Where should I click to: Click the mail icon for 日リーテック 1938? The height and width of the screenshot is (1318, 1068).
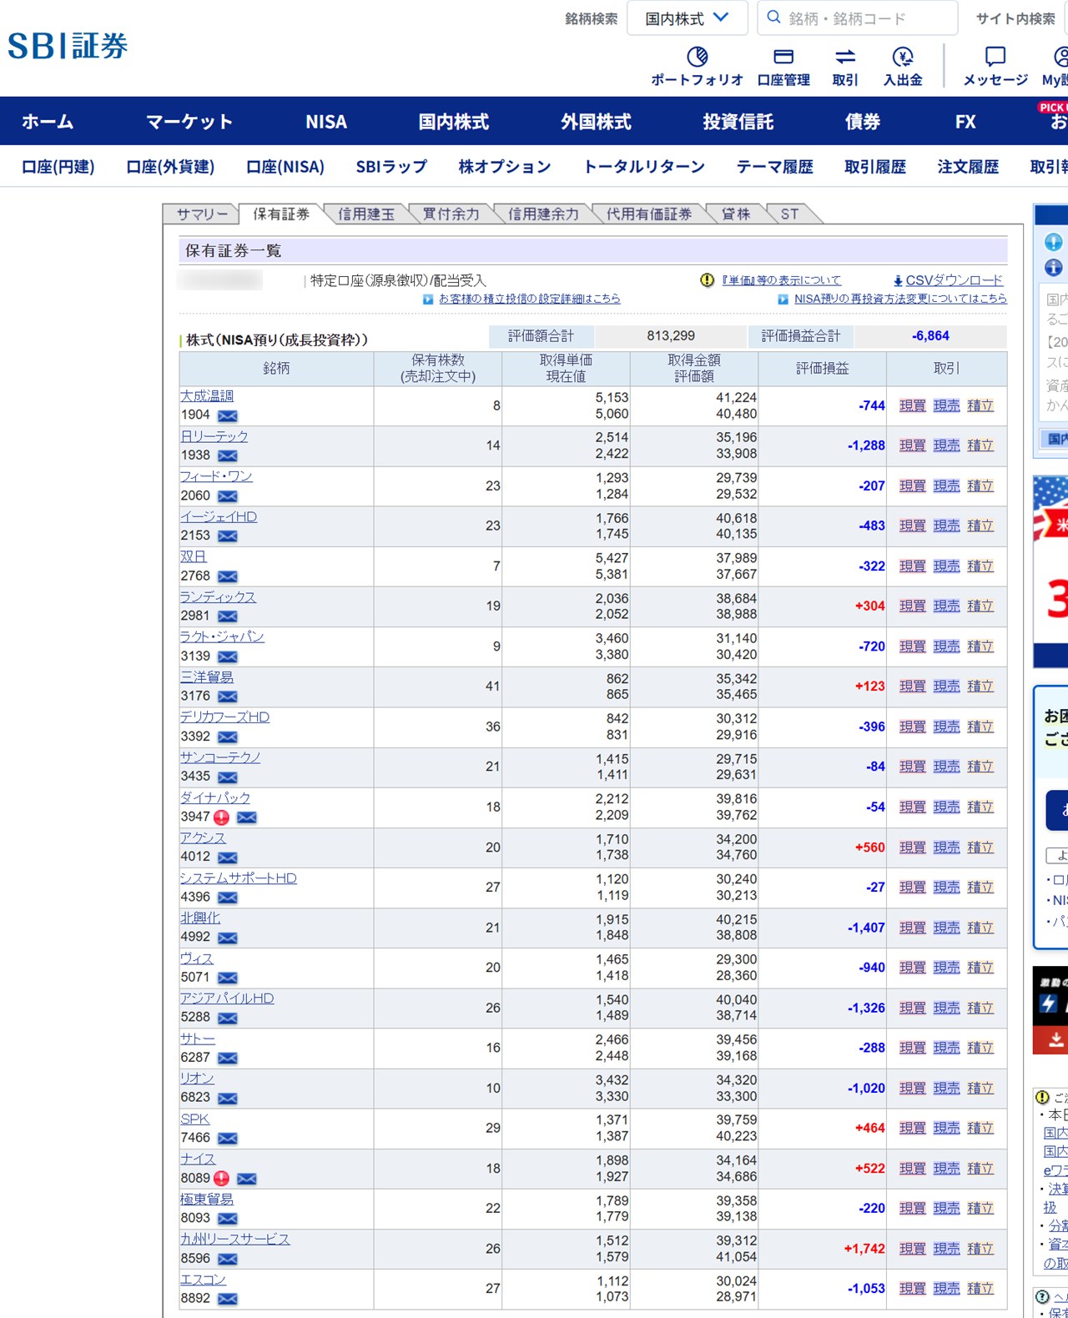[x=228, y=455]
